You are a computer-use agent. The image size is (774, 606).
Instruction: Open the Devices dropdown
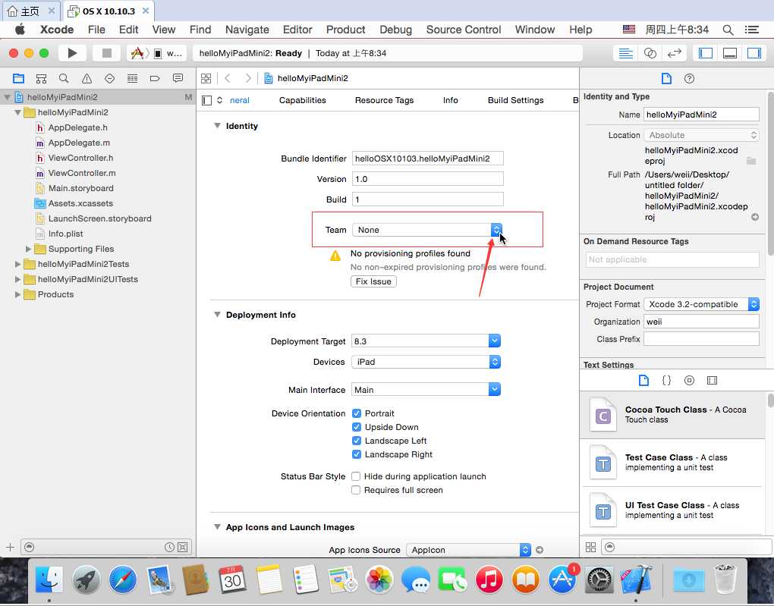[426, 362]
